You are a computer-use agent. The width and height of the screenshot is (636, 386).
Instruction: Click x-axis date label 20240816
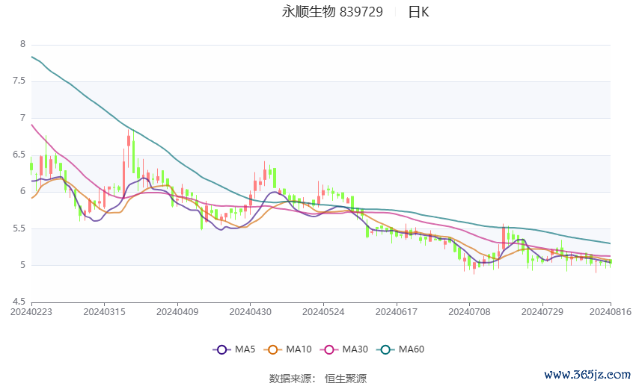point(611,312)
